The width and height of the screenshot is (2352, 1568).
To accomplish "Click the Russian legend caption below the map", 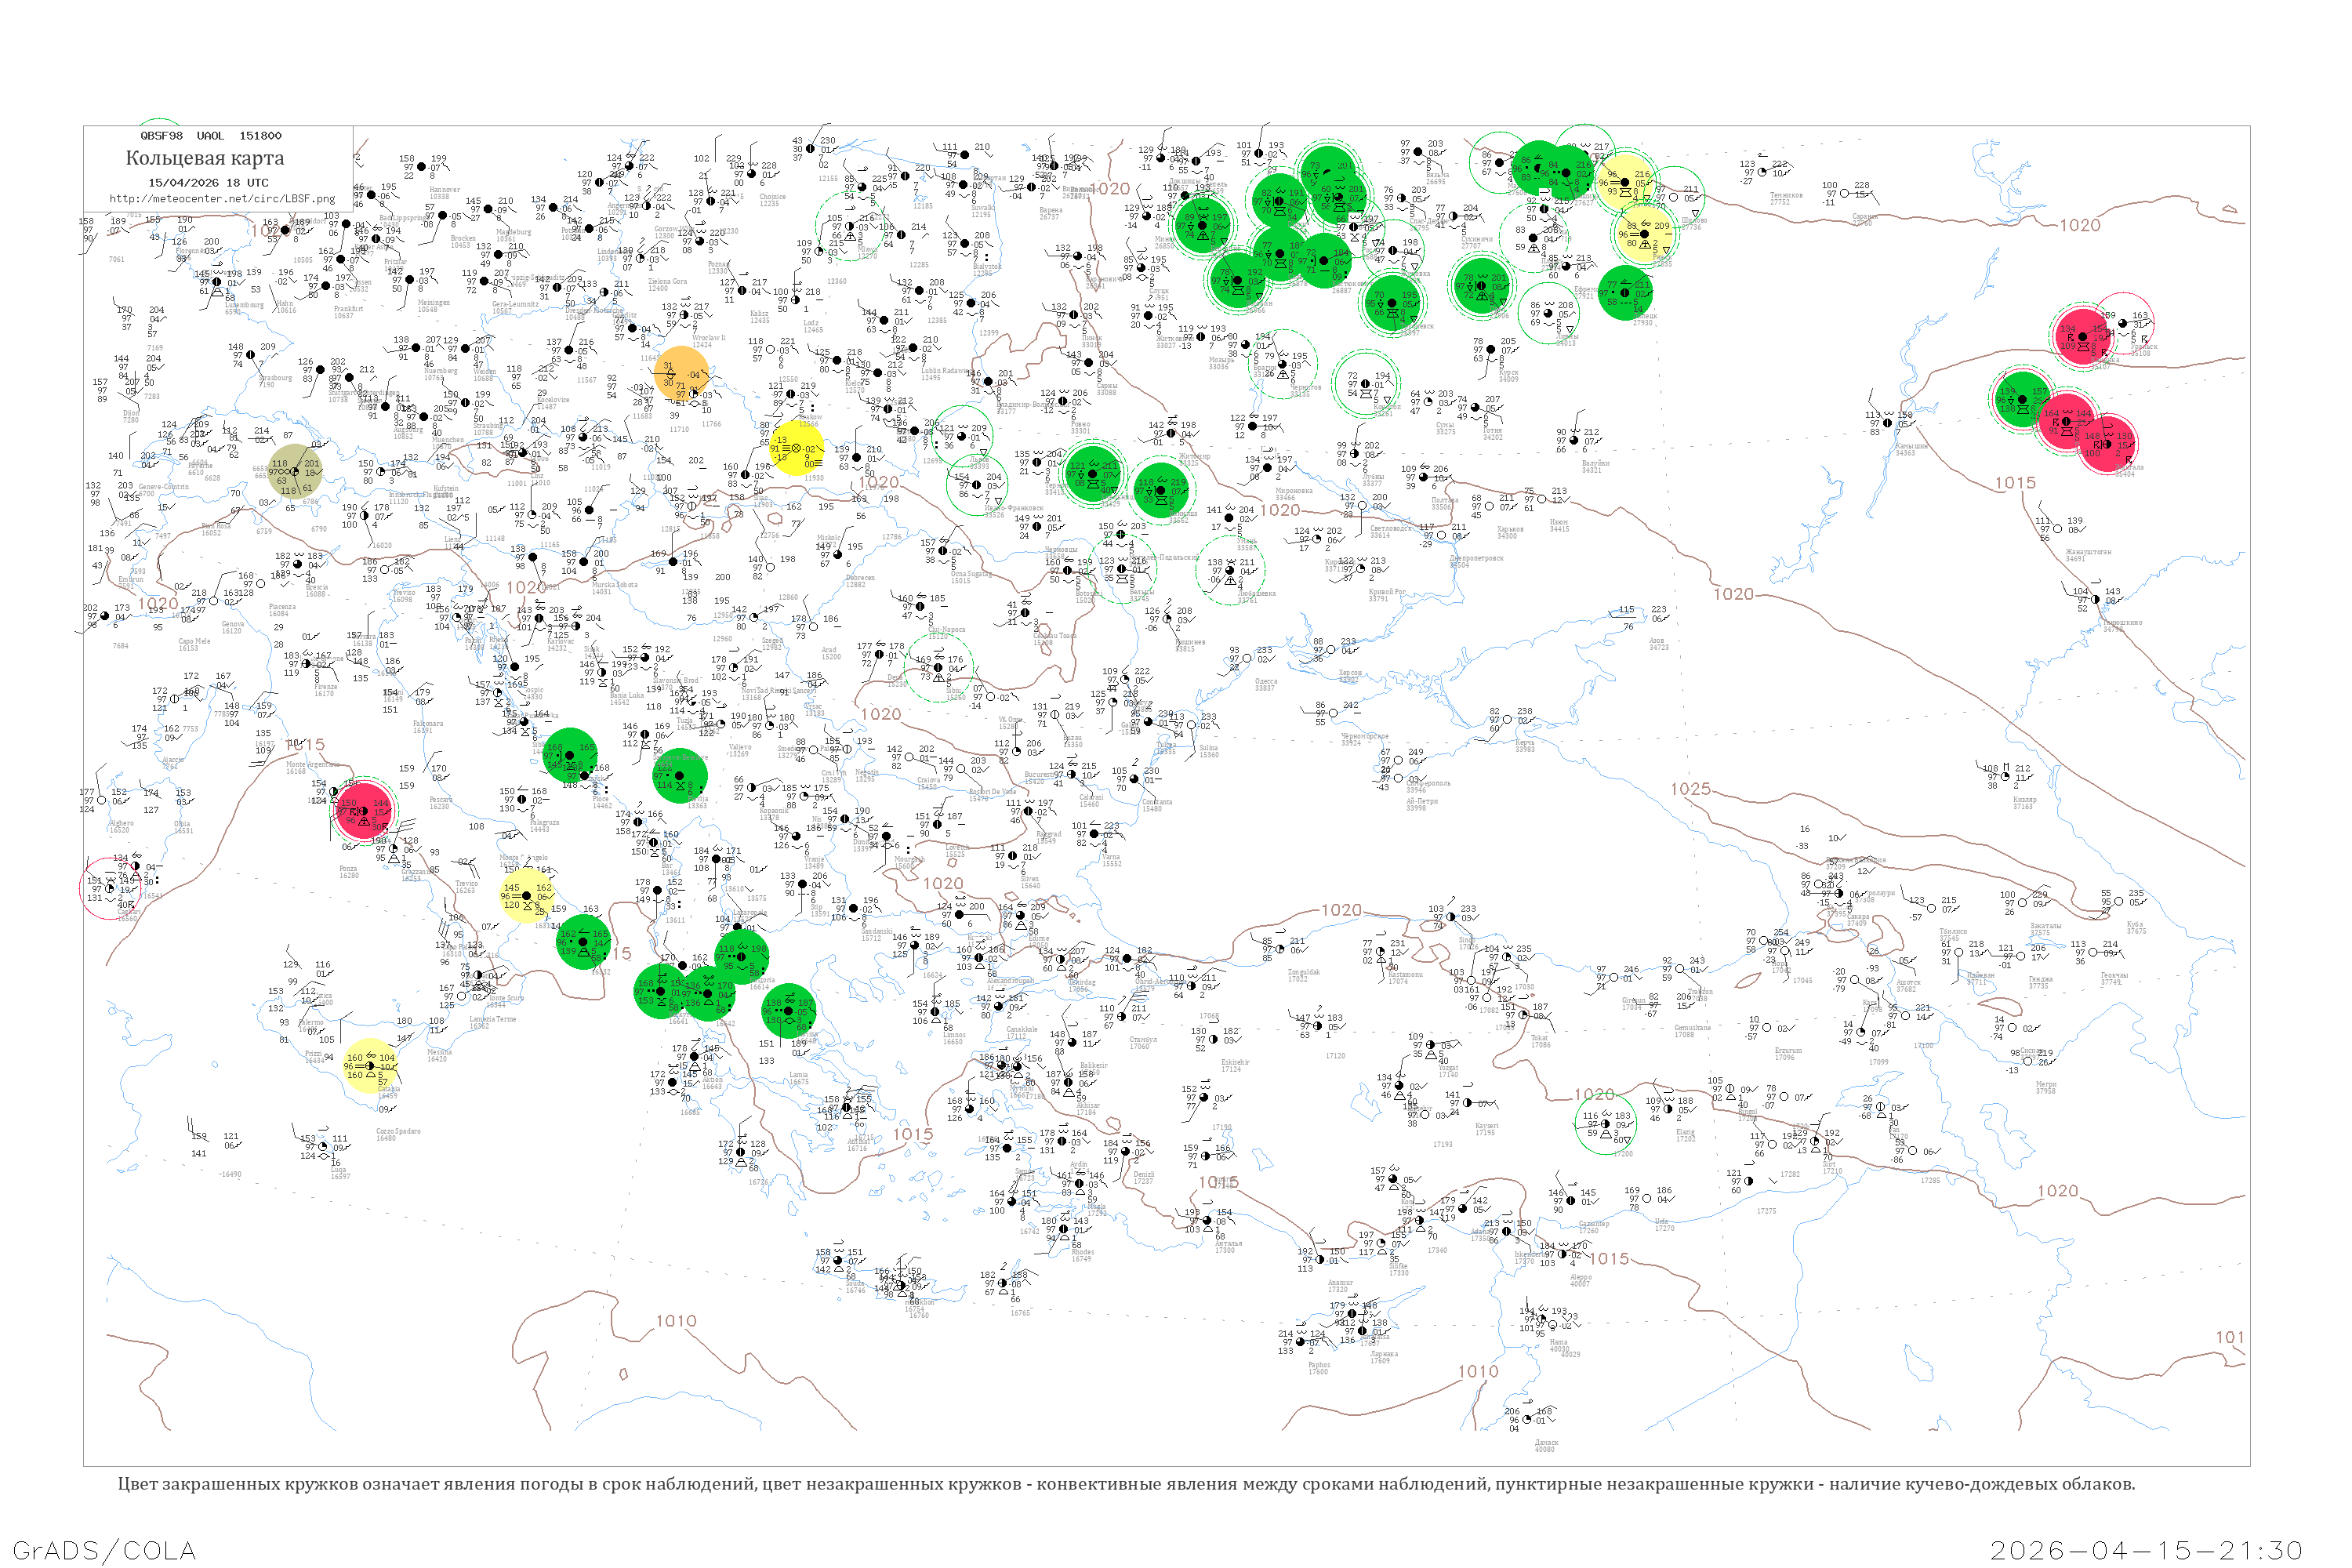I will click(1126, 1484).
